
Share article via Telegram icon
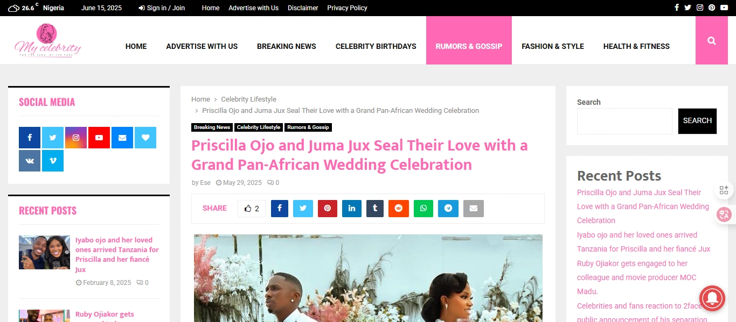(x=448, y=209)
